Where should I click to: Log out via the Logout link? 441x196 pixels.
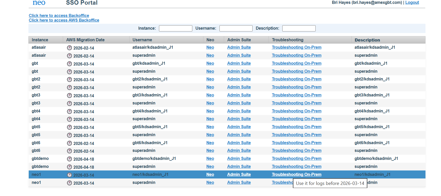[x=412, y=2]
